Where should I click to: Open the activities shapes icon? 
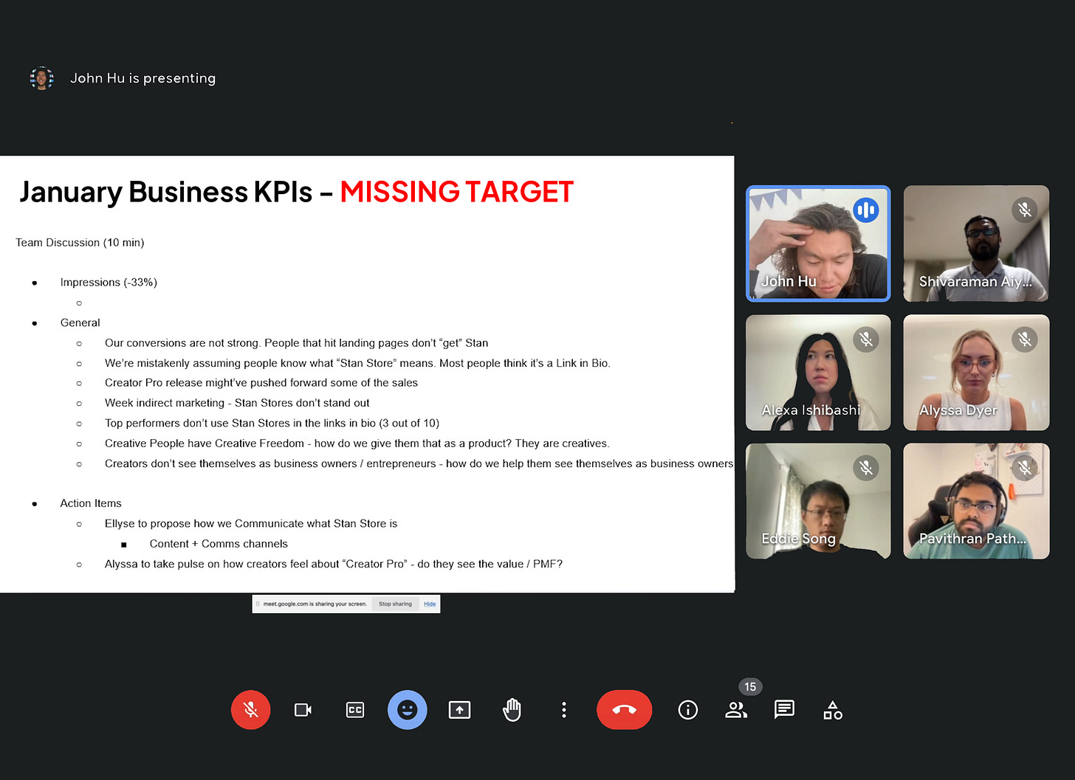833,710
